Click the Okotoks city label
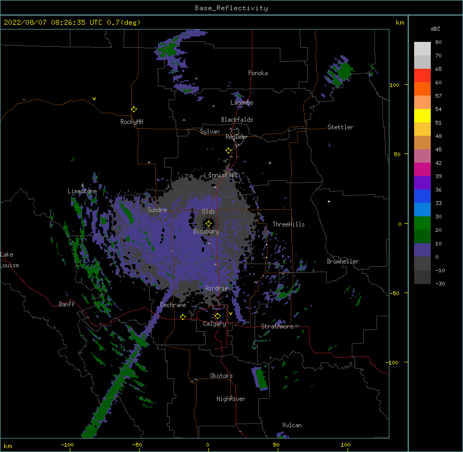Screen dimensions: 463x452 (x=221, y=376)
